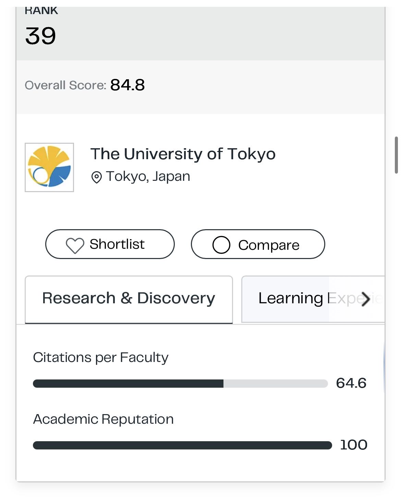
Task: Open The University of Tokyo link
Action: 183,154
